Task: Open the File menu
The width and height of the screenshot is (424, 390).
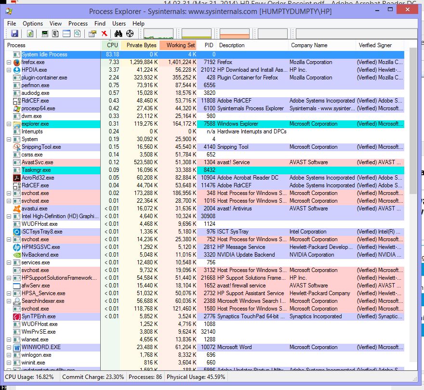Action: [x=12, y=24]
